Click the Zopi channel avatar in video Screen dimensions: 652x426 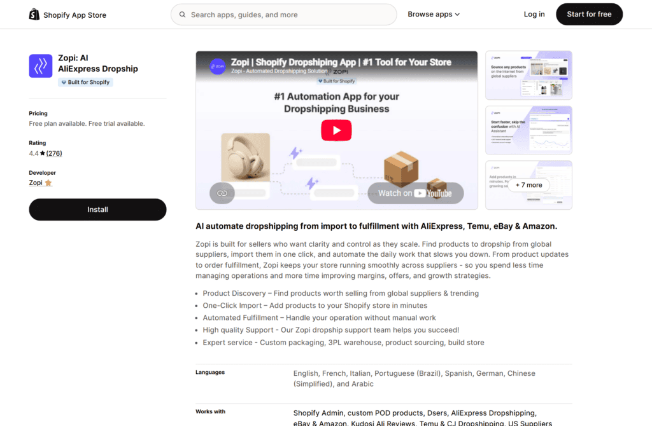click(218, 66)
